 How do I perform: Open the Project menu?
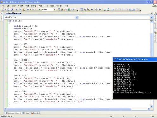click(x=20, y=6)
